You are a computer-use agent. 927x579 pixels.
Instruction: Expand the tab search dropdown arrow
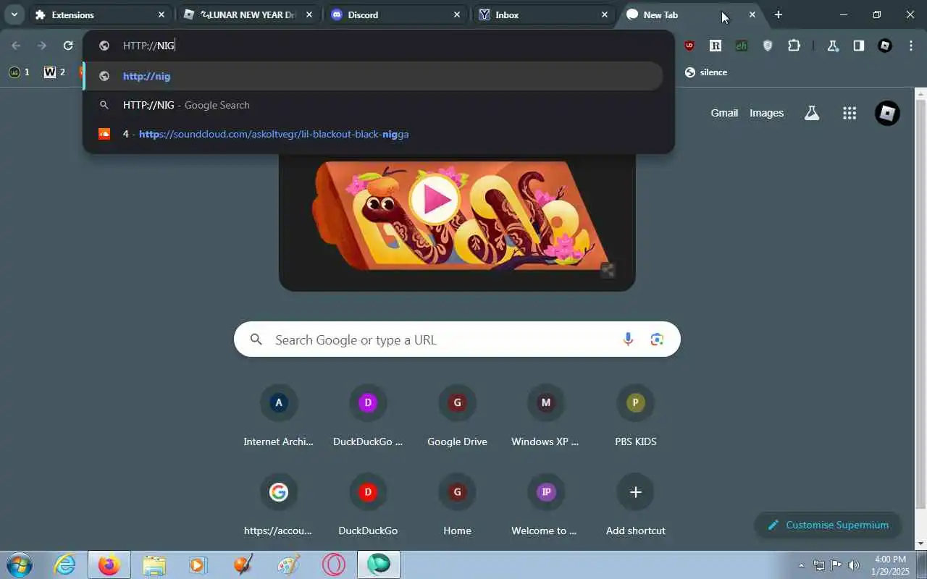click(x=14, y=14)
